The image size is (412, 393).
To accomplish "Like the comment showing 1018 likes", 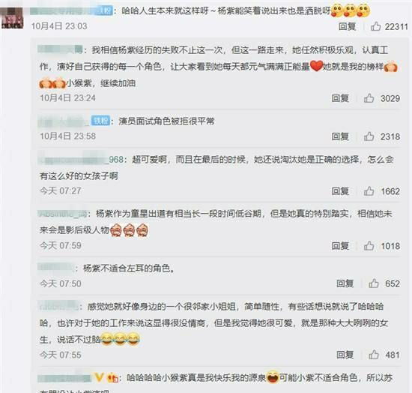I will coord(369,246).
